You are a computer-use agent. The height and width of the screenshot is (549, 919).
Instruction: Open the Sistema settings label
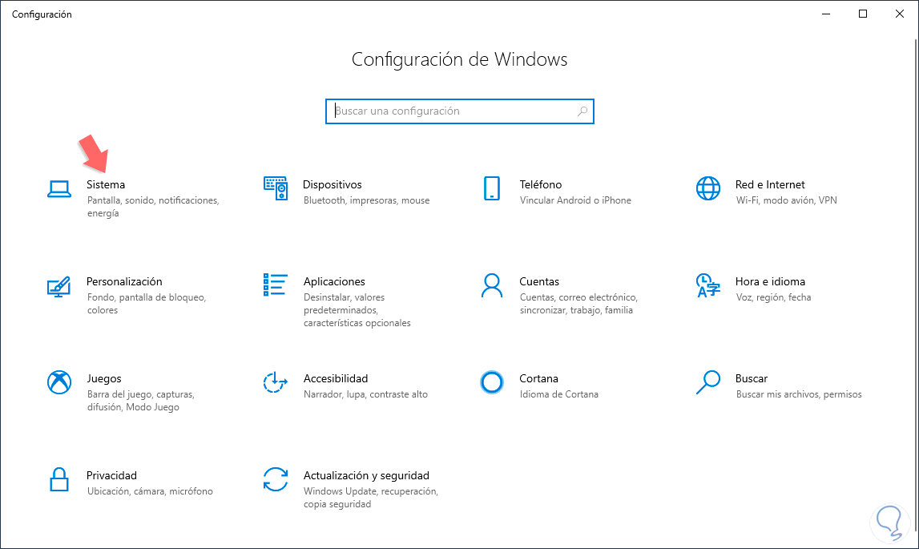(106, 184)
